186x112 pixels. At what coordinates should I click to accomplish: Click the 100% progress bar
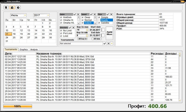(x=18, y=106)
